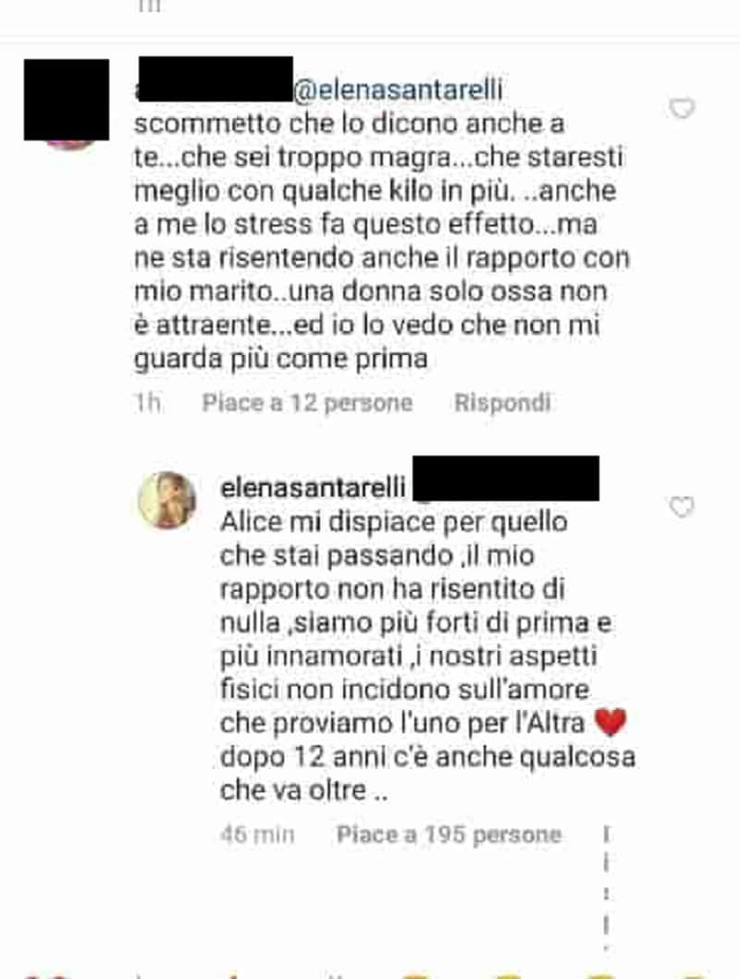
Task: Click the 46 min timestamp under the reply
Action: coord(257,835)
